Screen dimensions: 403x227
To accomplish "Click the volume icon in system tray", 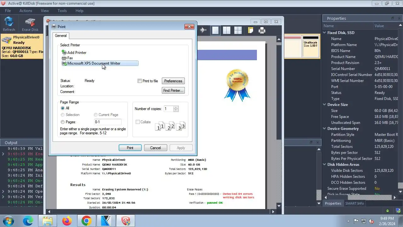I will click(371, 221).
